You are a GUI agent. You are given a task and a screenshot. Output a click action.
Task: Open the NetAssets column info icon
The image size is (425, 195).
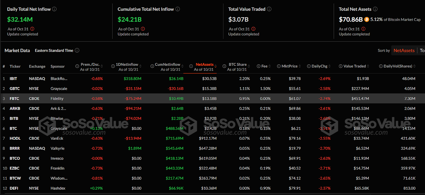point(191,66)
